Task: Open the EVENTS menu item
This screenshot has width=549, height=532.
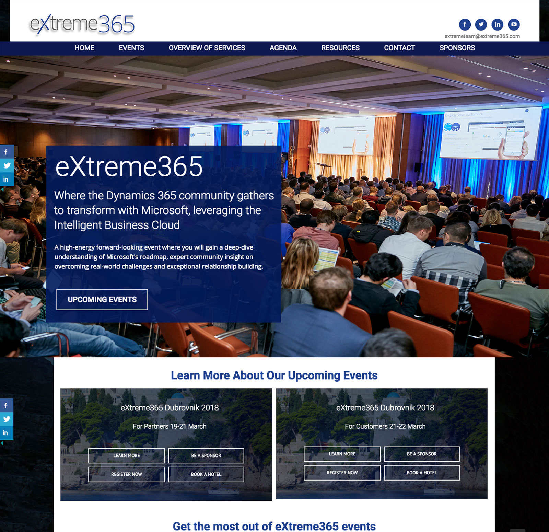Action: tap(131, 48)
